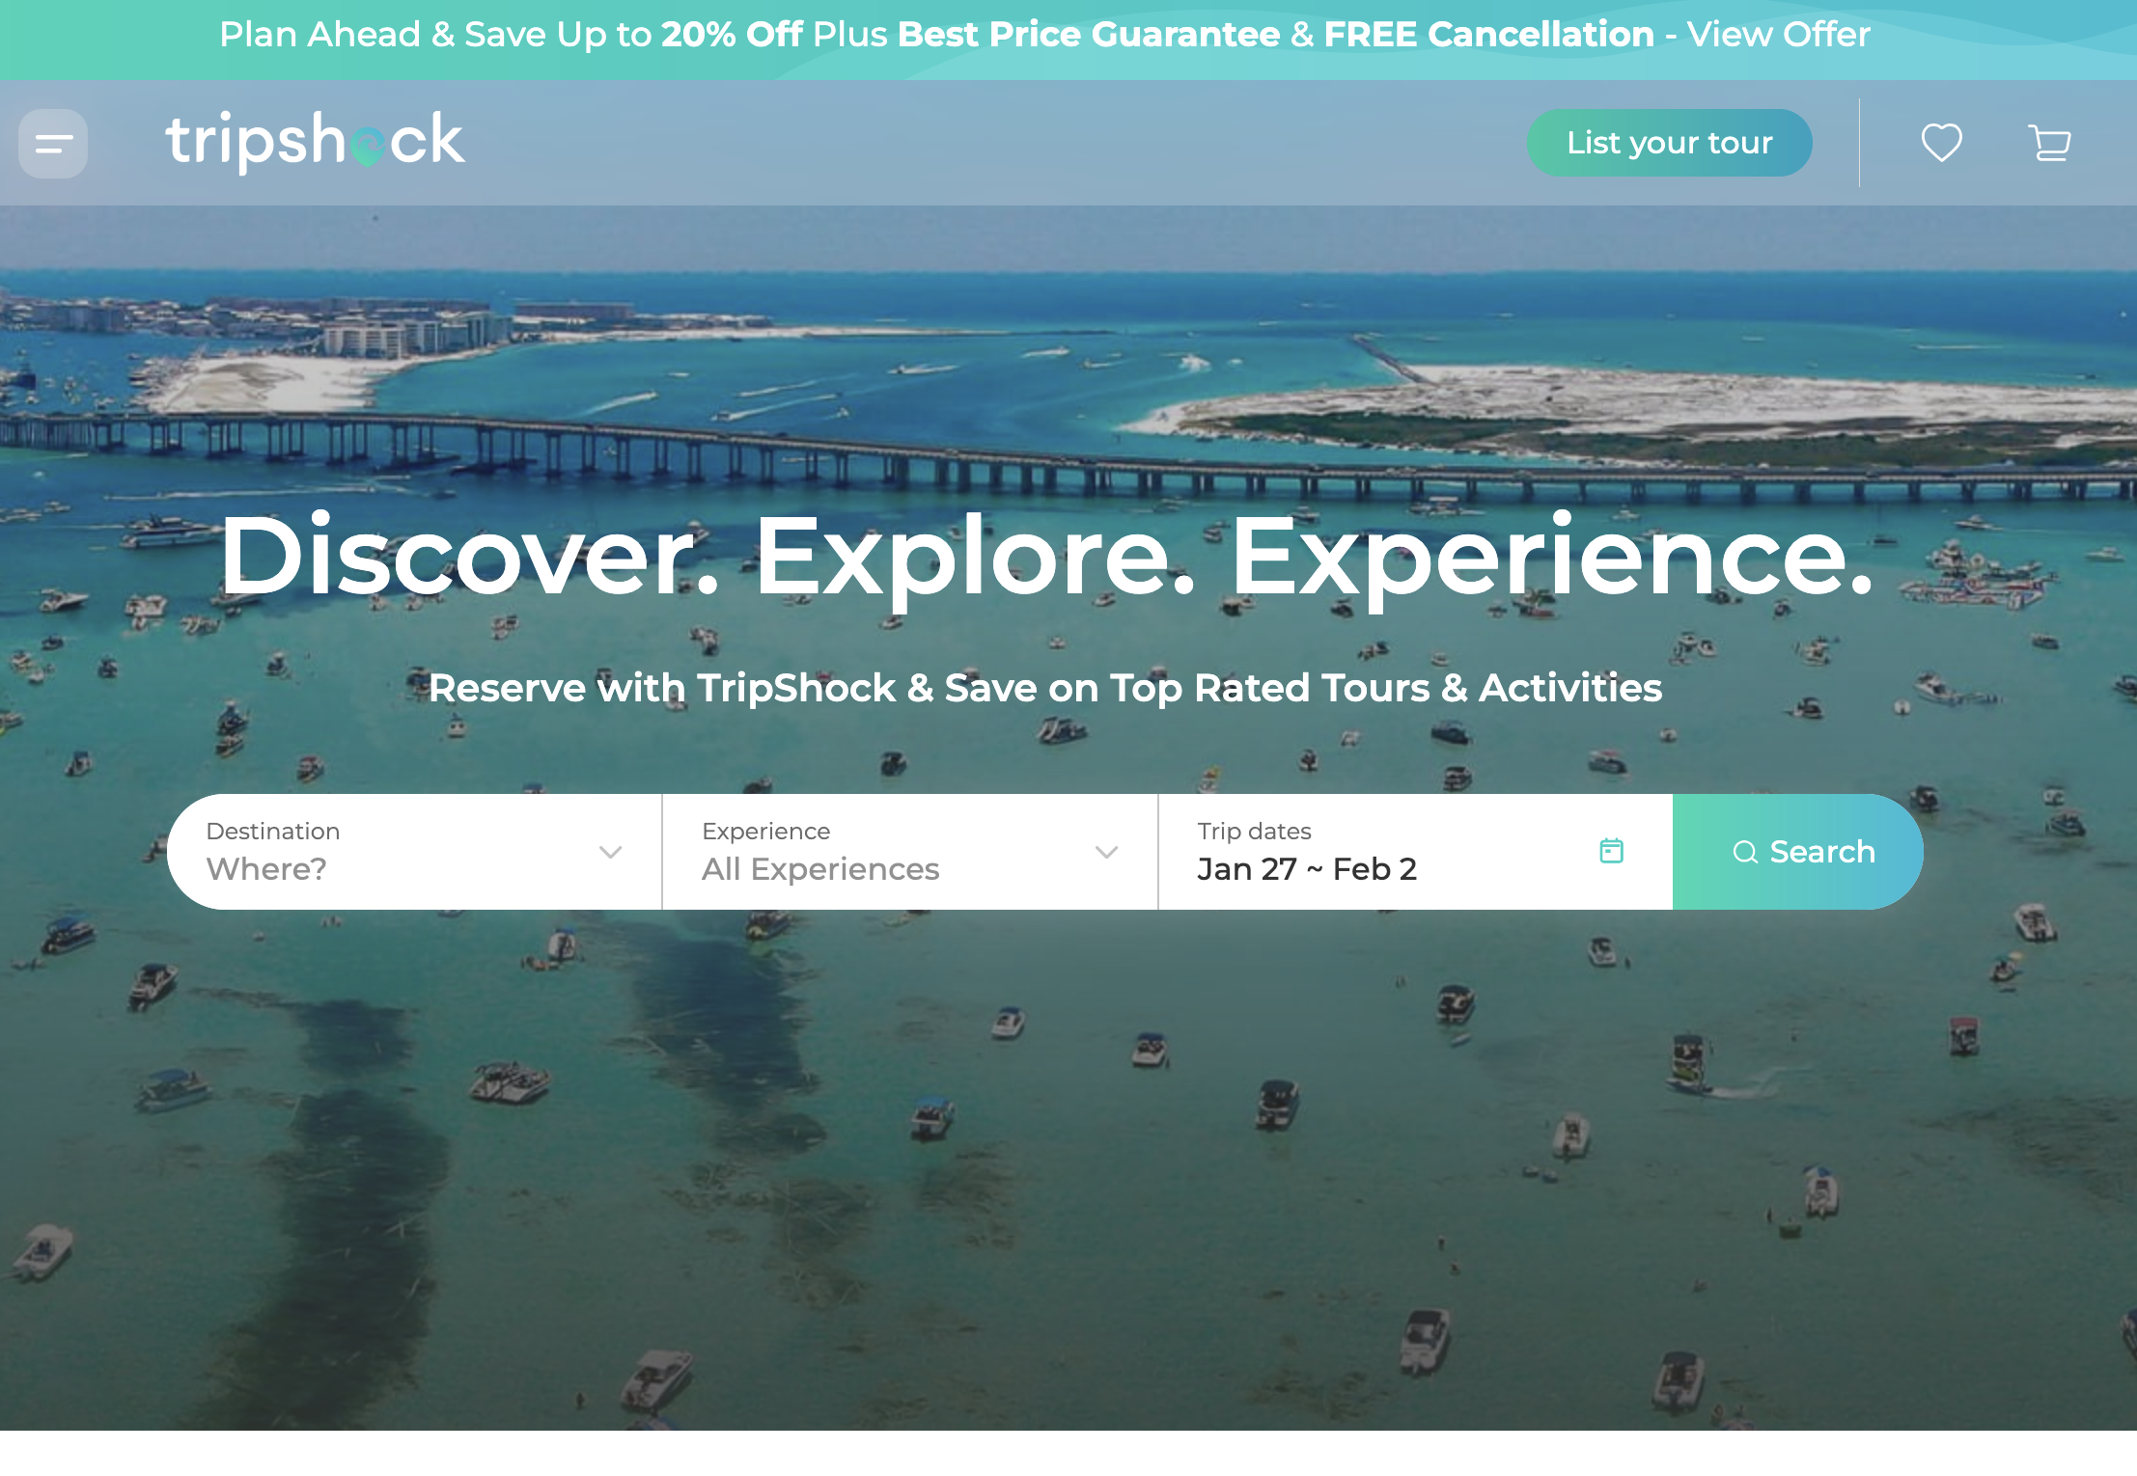Click the 20% Off promo banner text
Screen dimensions: 2137x1476
coord(732,35)
